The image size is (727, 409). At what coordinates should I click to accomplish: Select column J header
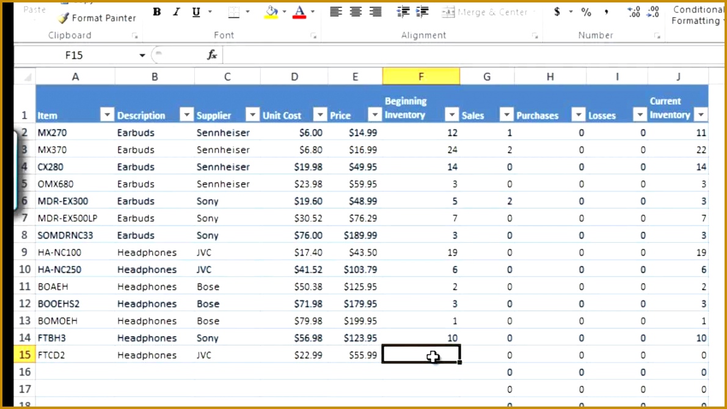click(x=678, y=76)
